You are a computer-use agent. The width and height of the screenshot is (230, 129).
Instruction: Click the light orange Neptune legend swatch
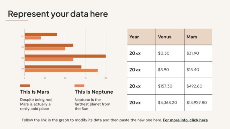click(x=79, y=86)
